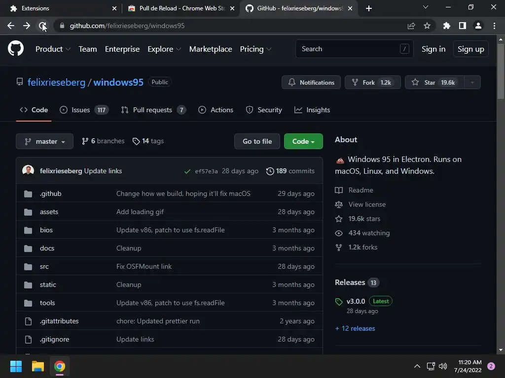Click the site lock icon in address bar
This screenshot has width=505, height=378.
click(62, 26)
